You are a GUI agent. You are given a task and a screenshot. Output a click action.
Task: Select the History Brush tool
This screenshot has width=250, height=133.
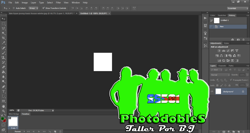point(3,62)
